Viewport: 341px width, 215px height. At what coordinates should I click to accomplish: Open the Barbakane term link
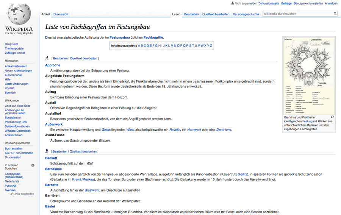coord(53,169)
